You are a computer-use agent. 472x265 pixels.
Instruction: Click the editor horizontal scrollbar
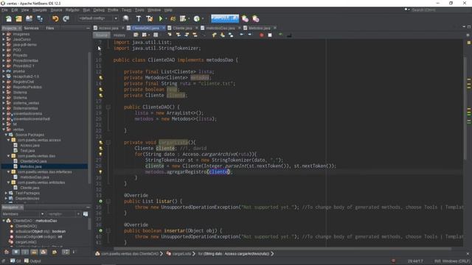pos(282,249)
